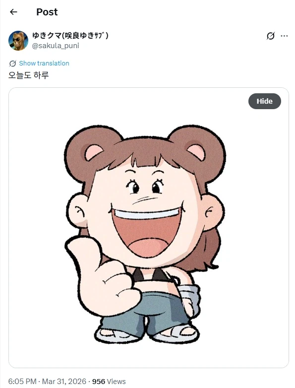Go back using the left arrow
The width and height of the screenshot is (295, 388).
tap(13, 11)
